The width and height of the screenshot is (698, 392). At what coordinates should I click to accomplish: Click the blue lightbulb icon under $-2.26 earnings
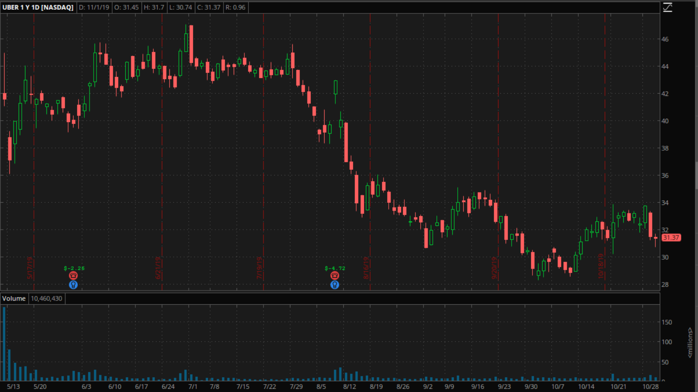click(x=73, y=285)
